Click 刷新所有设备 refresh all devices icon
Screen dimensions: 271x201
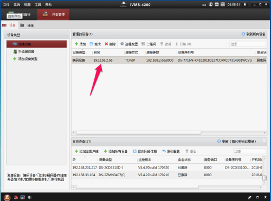[x=243, y=34]
